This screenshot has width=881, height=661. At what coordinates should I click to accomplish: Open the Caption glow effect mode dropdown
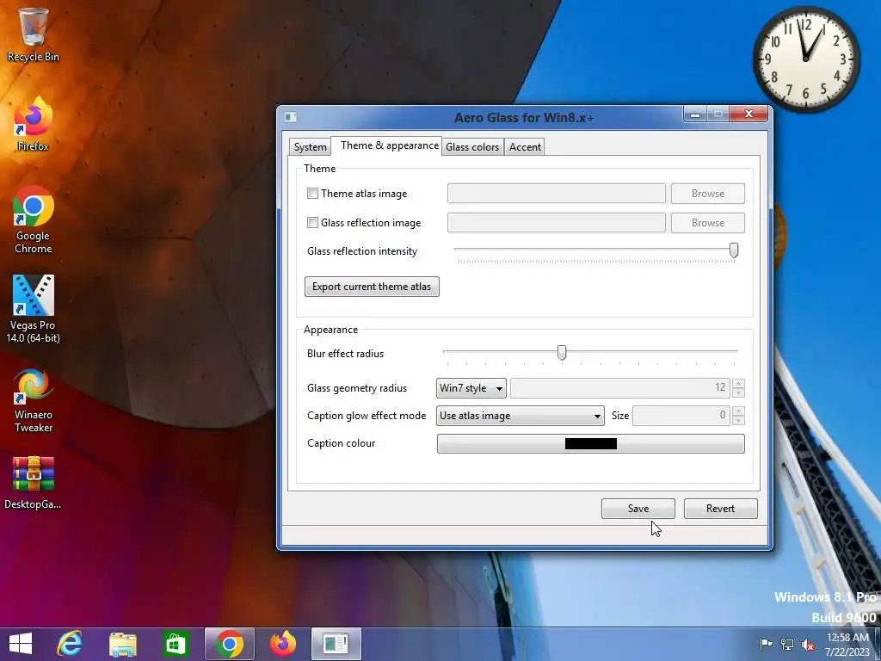click(x=521, y=416)
